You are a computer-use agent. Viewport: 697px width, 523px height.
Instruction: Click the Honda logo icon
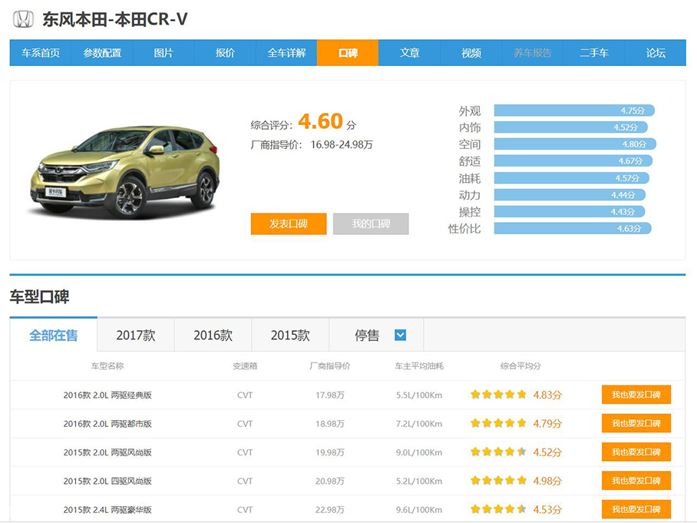(x=24, y=19)
